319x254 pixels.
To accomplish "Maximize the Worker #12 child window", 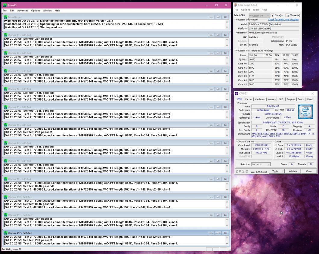I will coord(218,233).
